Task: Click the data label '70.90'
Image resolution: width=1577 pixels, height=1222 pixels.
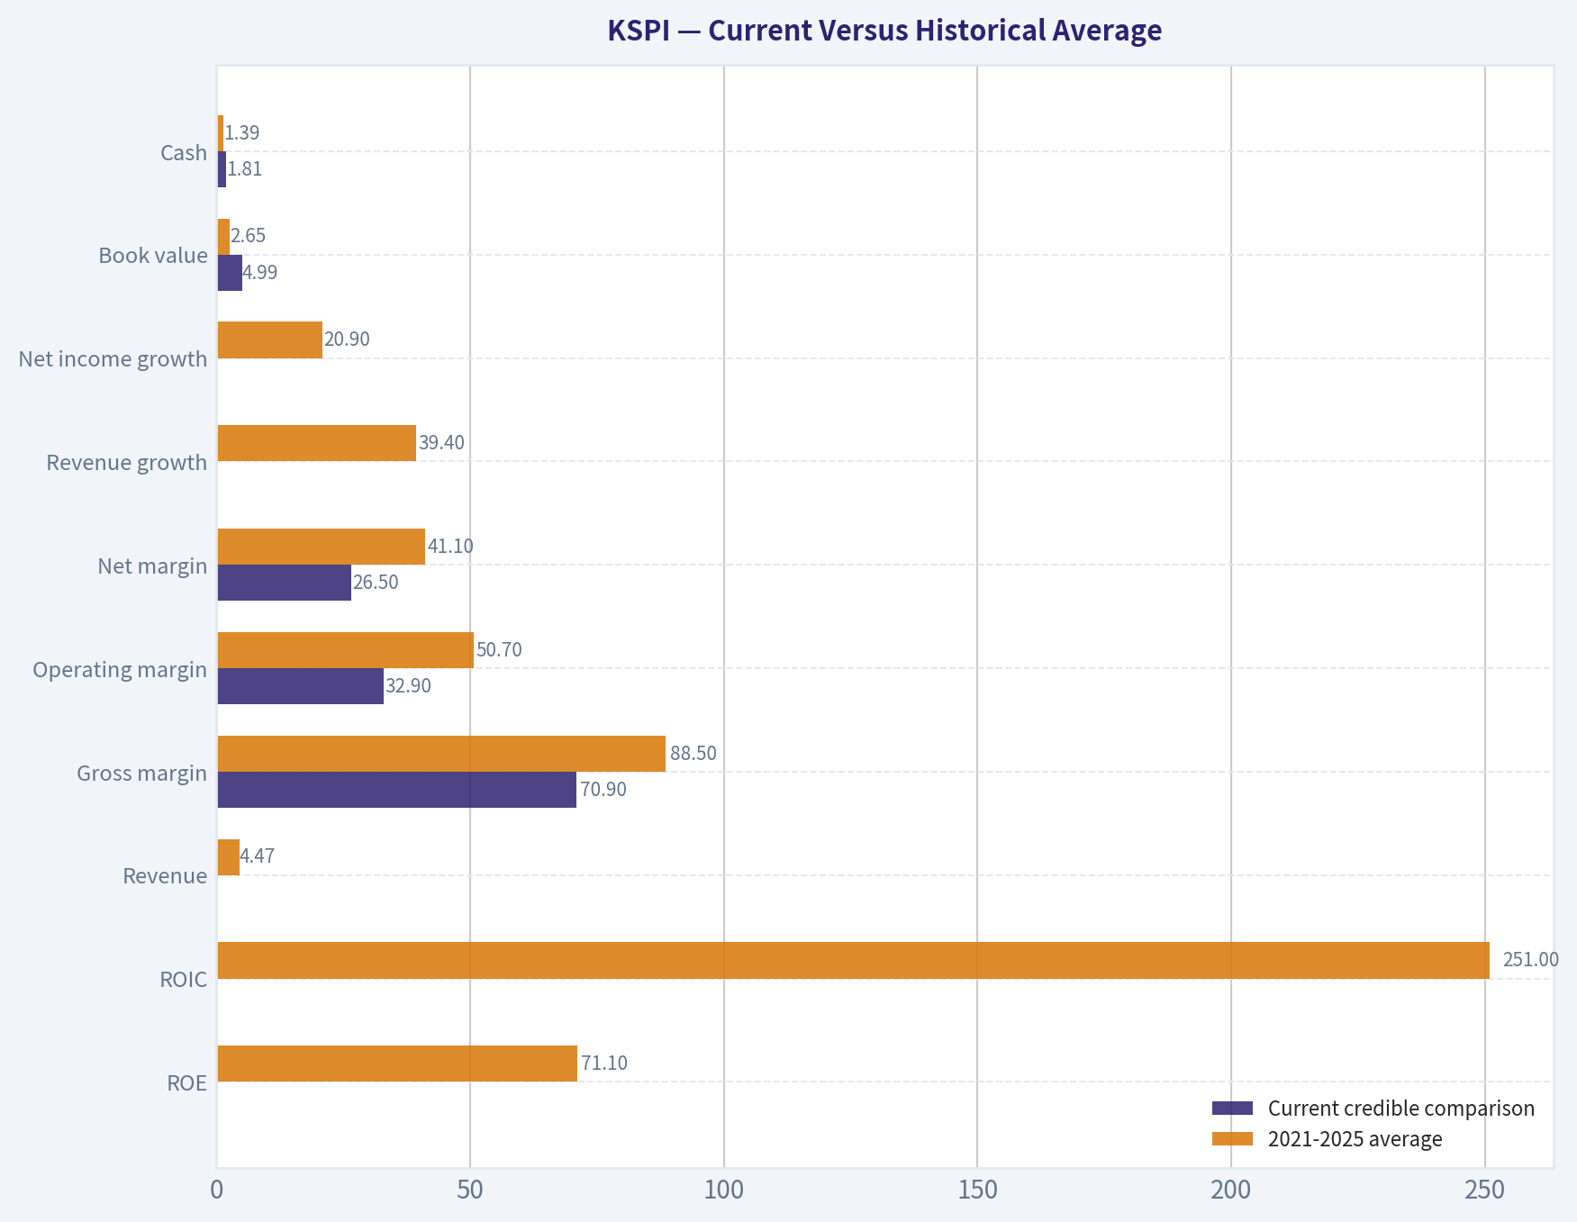Action: point(603,790)
